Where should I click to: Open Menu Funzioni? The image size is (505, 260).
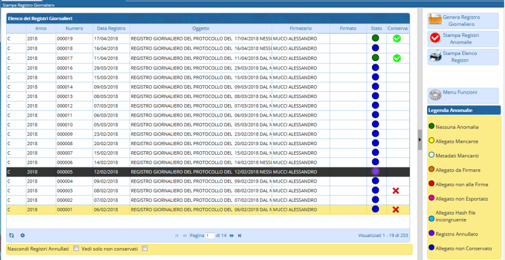click(x=463, y=95)
